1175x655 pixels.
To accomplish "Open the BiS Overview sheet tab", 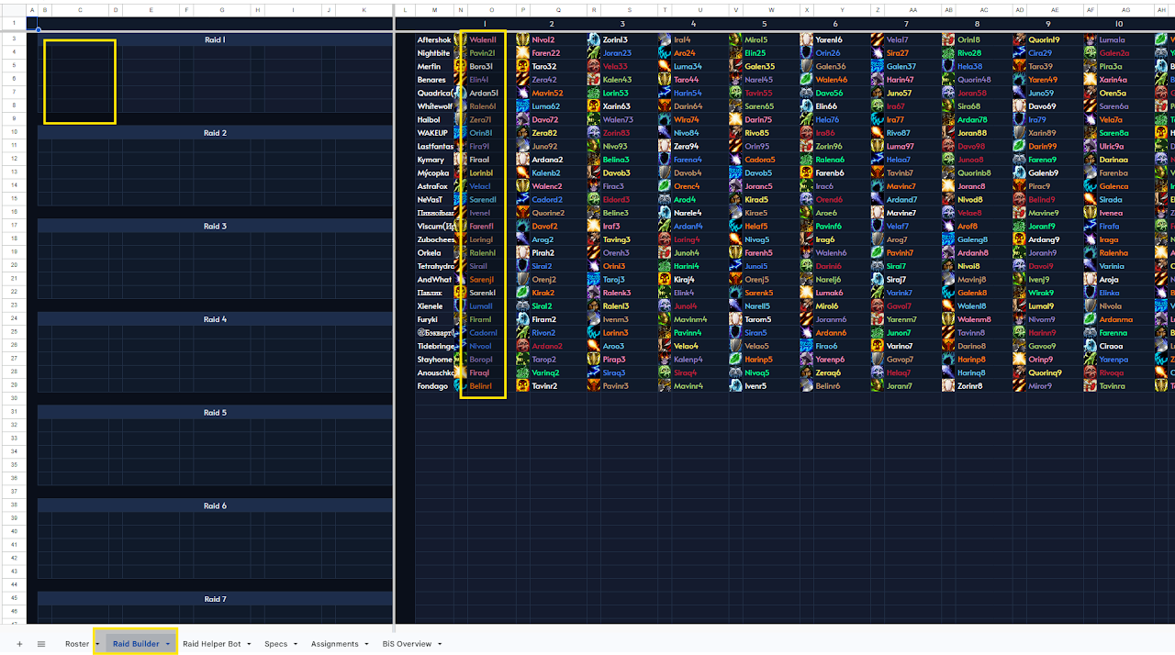I will (407, 644).
